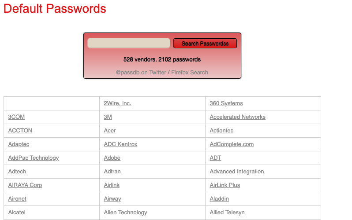This screenshot has height=220, width=352.
Task: Select the Alien Technology link
Action: (125, 213)
